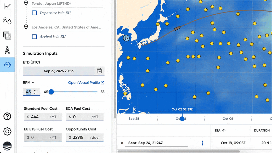This screenshot has width=272, height=153.
Task: Check the Arrival is in EU box
Action: pyautogui.click(x=34, y=36)
